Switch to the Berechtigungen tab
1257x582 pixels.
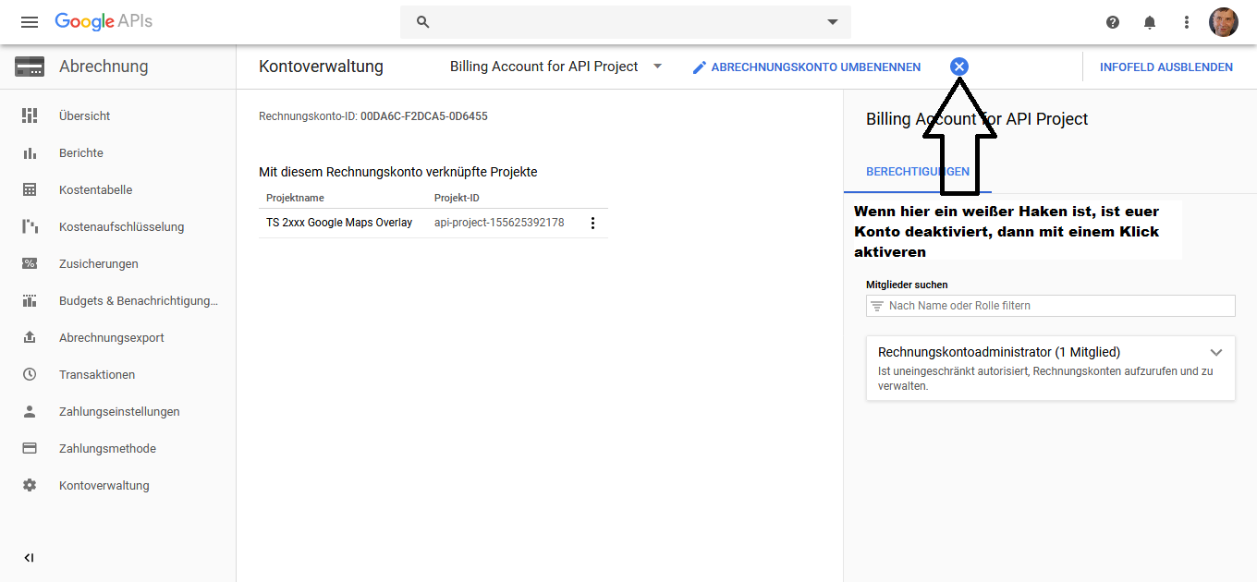pos(917,172)
